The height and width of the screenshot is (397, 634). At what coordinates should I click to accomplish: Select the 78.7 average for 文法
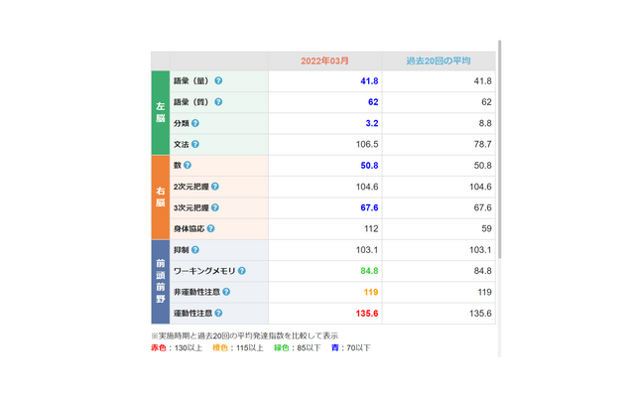pos(483,144)
